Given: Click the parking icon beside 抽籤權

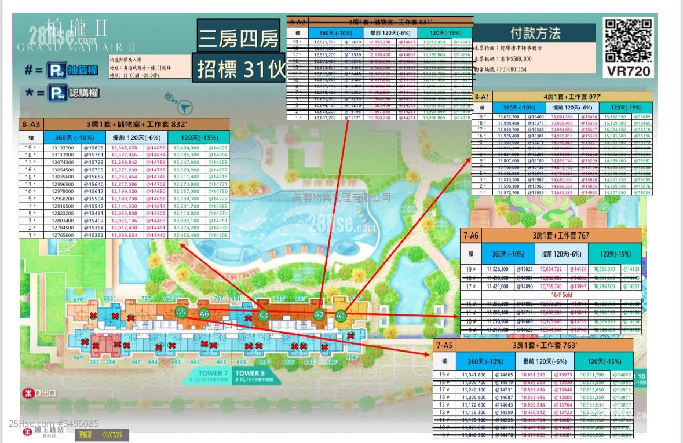Looking at the screenshot, I should 57,71.
